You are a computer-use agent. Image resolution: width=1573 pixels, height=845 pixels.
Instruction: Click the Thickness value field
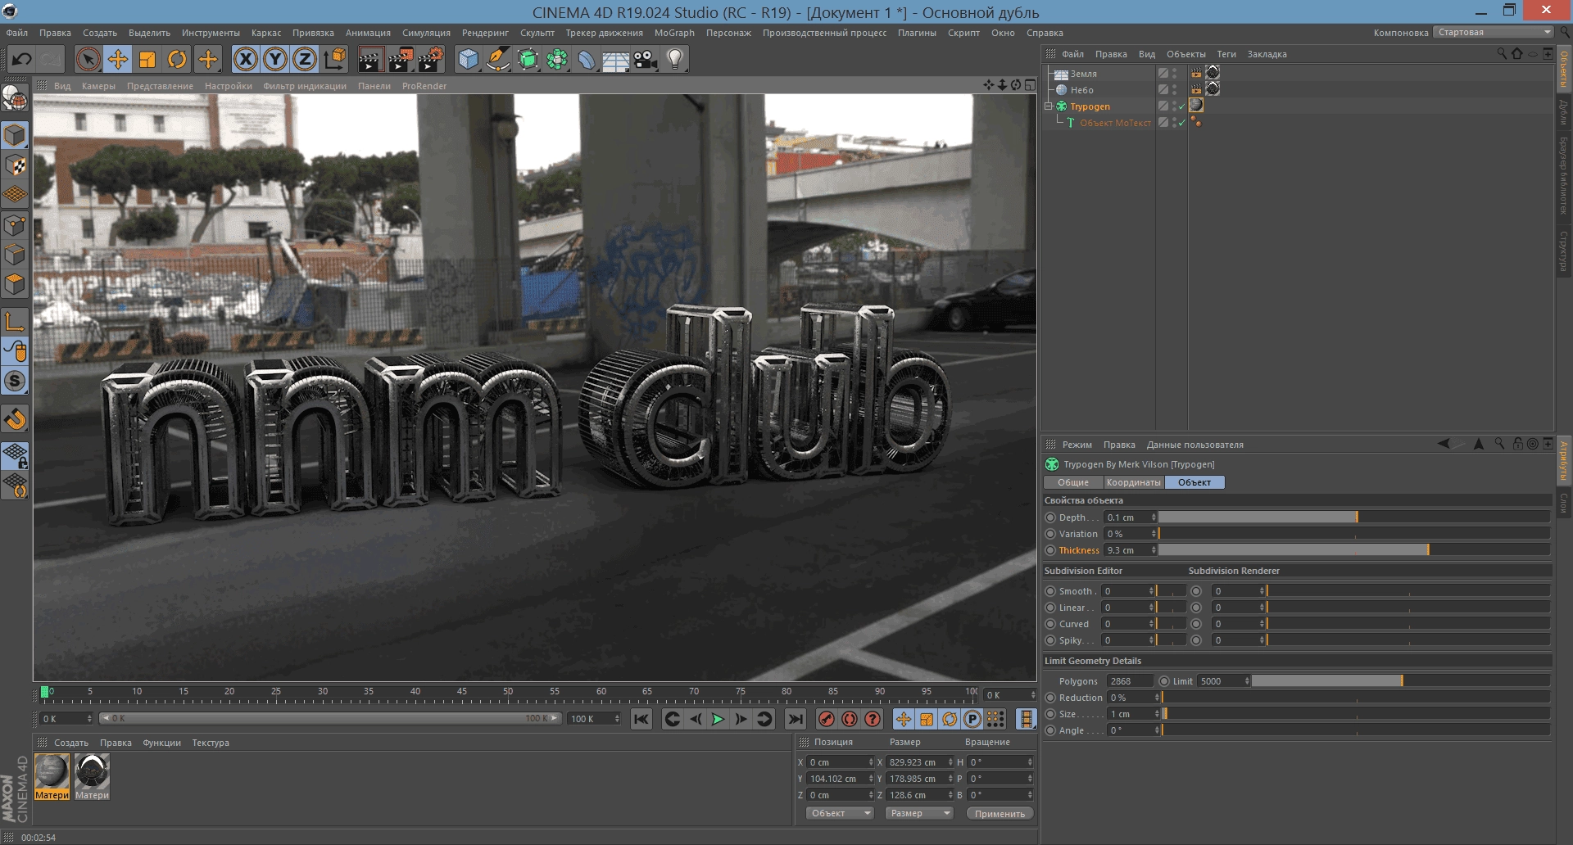pyautogui.click(x=1126, y=550)
